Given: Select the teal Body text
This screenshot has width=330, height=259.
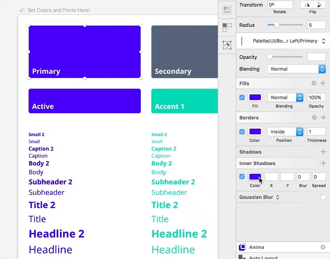Looking at the screenshot, I should [x=159, y=172].
